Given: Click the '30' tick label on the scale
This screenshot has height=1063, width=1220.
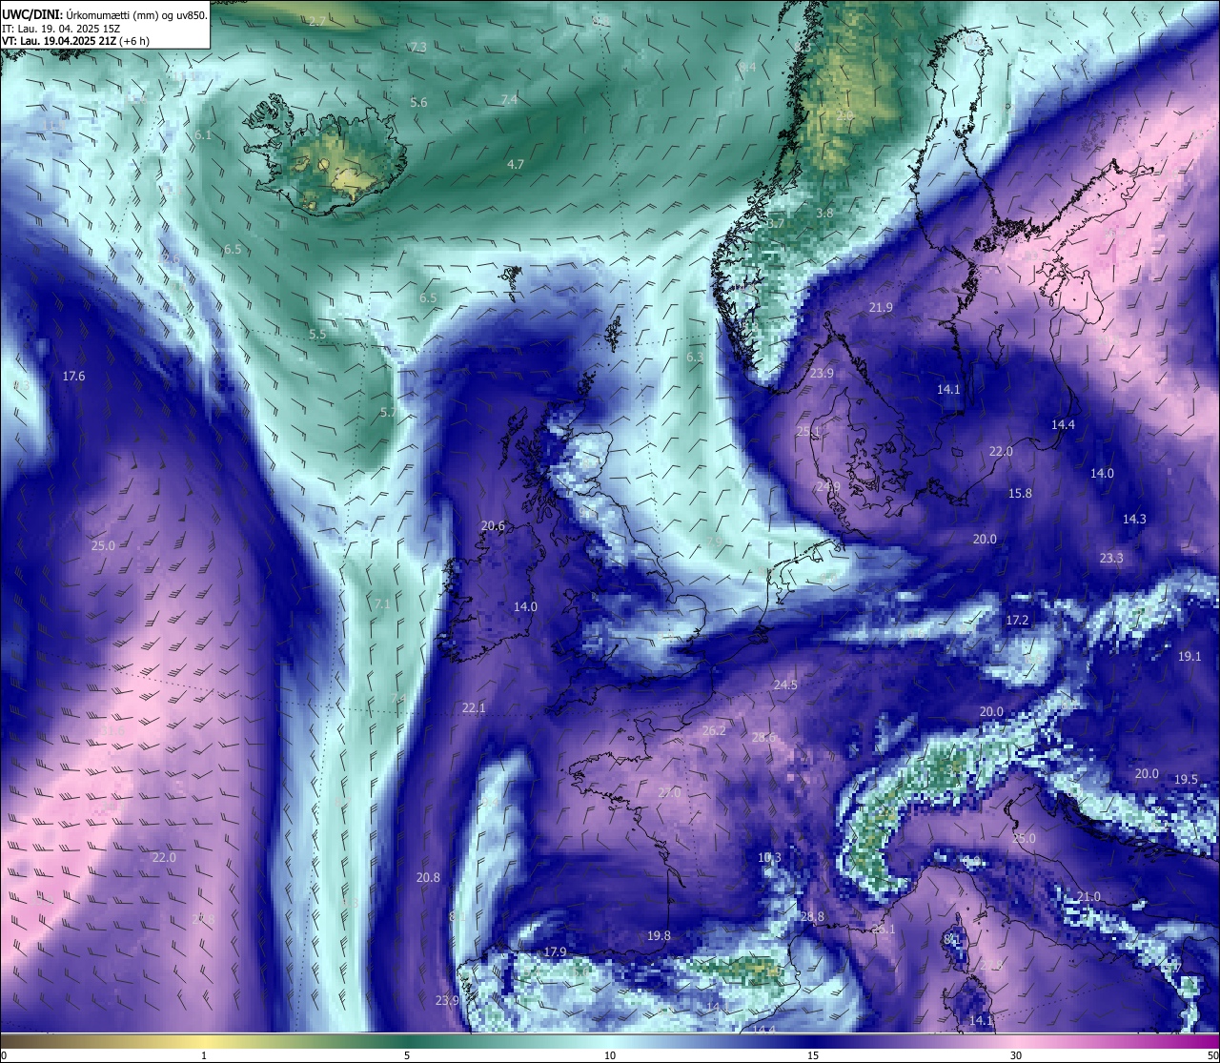Looking at the screenshot, I should click(1016, 1055).
